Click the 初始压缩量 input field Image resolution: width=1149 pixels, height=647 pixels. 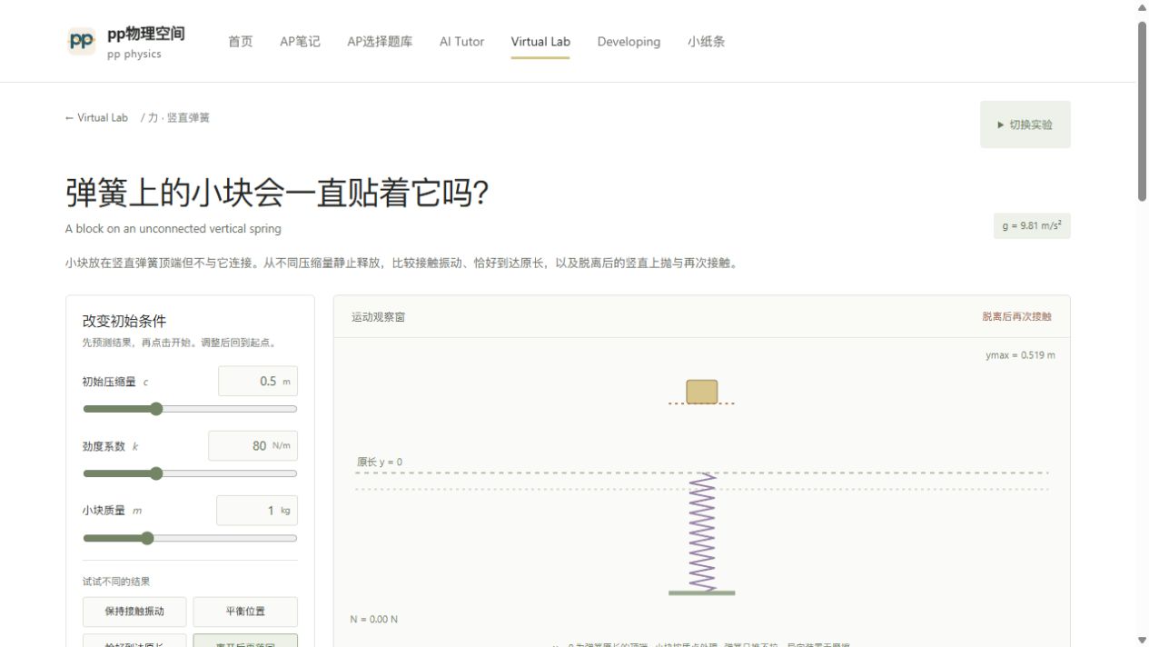point(258,382)
